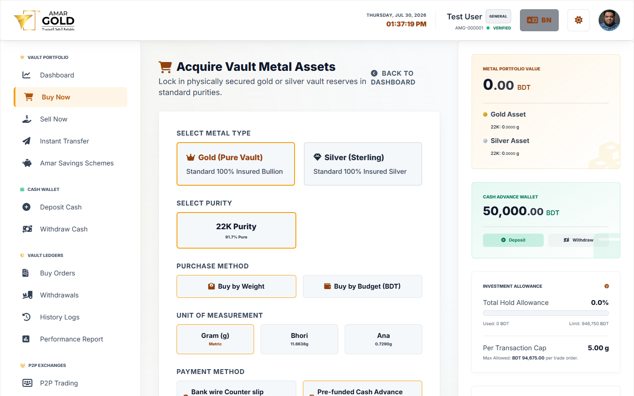The height and width of the screenshot is (396, 634).
Task: Click the Deposit Cash plus icon
Action: coord(26,207)
